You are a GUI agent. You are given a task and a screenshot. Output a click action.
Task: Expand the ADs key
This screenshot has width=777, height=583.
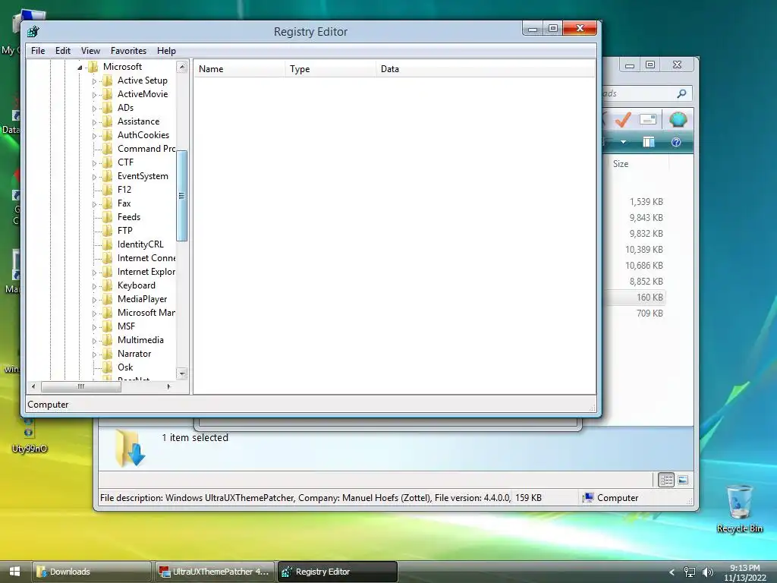click(x=94, y=108)
